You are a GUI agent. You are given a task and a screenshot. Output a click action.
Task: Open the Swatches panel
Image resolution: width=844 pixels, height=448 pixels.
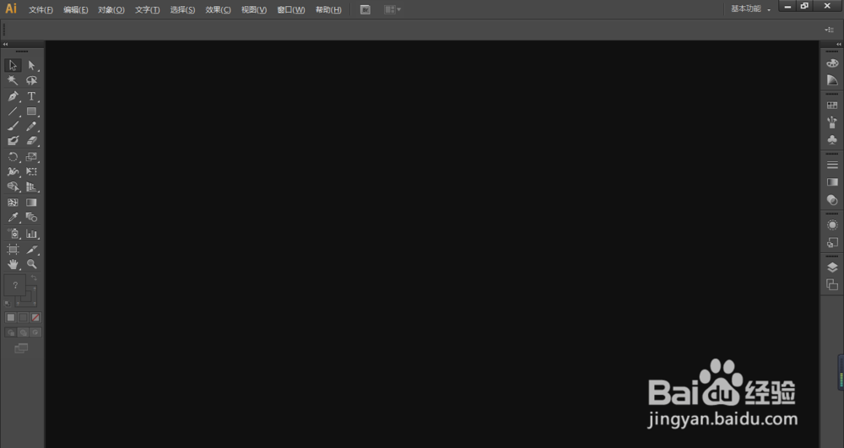[832, 106]
